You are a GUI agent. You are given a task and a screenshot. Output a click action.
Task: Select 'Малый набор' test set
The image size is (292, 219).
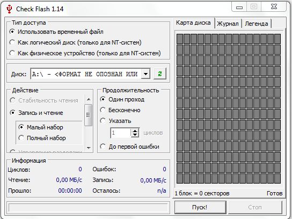41,127
